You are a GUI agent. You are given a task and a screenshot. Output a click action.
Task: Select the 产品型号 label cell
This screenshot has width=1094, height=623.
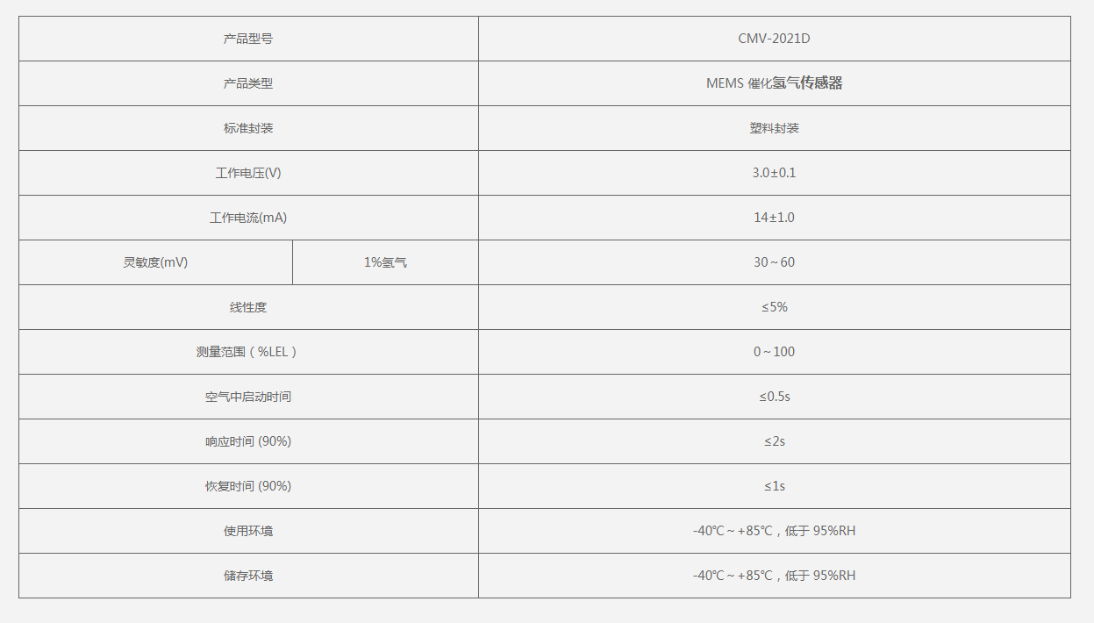pyautogui.click(x=248, y=39)
